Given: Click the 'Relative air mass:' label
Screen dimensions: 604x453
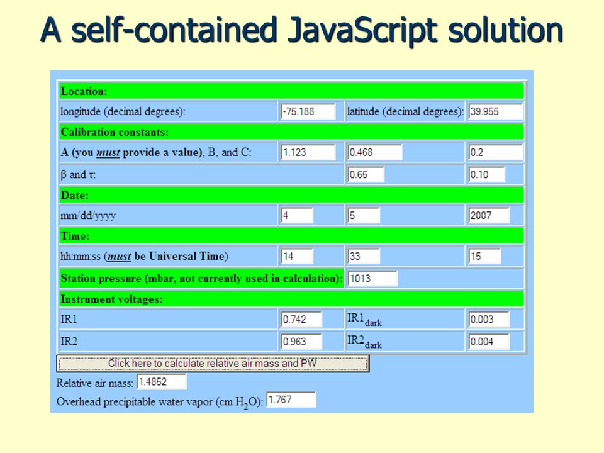Looking at the screenshot, I should click(95, 383).
